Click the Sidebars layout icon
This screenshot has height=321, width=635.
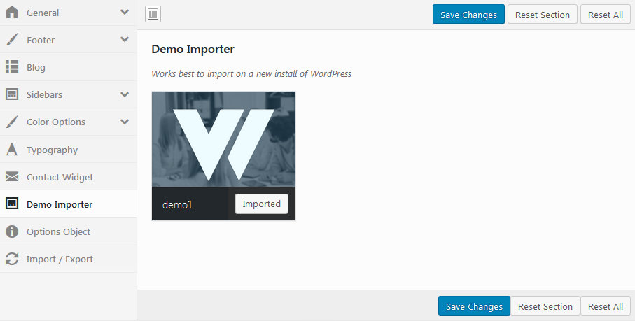(12, 94)
